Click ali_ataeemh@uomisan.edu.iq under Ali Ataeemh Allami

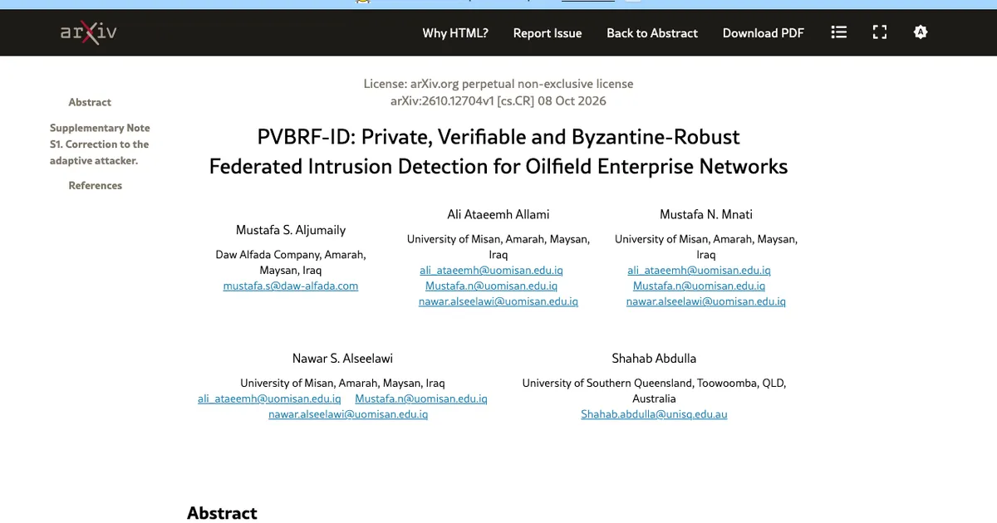pos(492,270)
